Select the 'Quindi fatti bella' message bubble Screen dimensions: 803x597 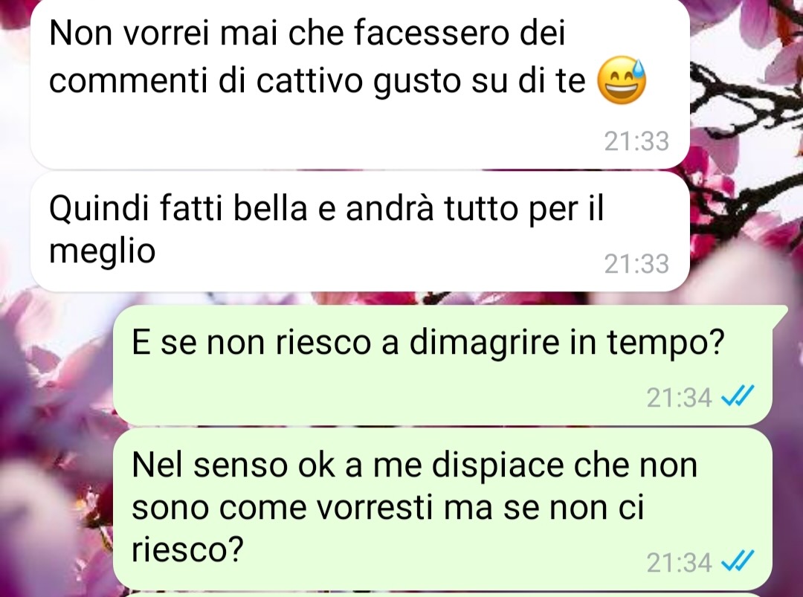[360, 231]
